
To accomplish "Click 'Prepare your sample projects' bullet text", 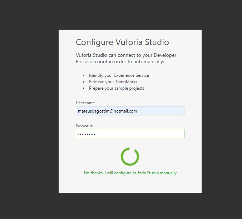I will (117, 88).
